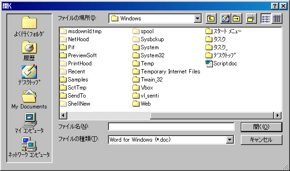Create a new folder
290x171 pixels.
point(251,18)
